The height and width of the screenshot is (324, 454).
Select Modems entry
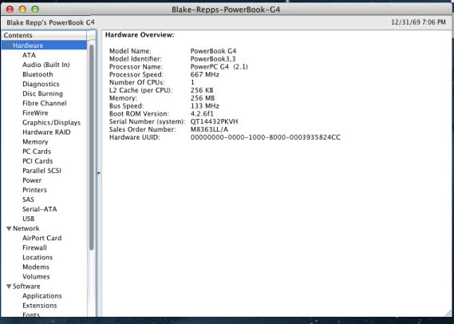[x=36, y=267]
